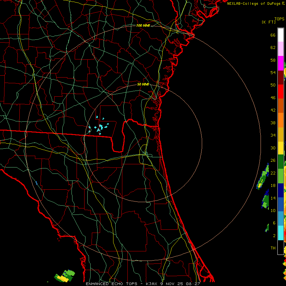The width and height of the screenshot is (286, 286).
Task: Click the blue 18 kft legend swatch
Action: click(281, 204)
